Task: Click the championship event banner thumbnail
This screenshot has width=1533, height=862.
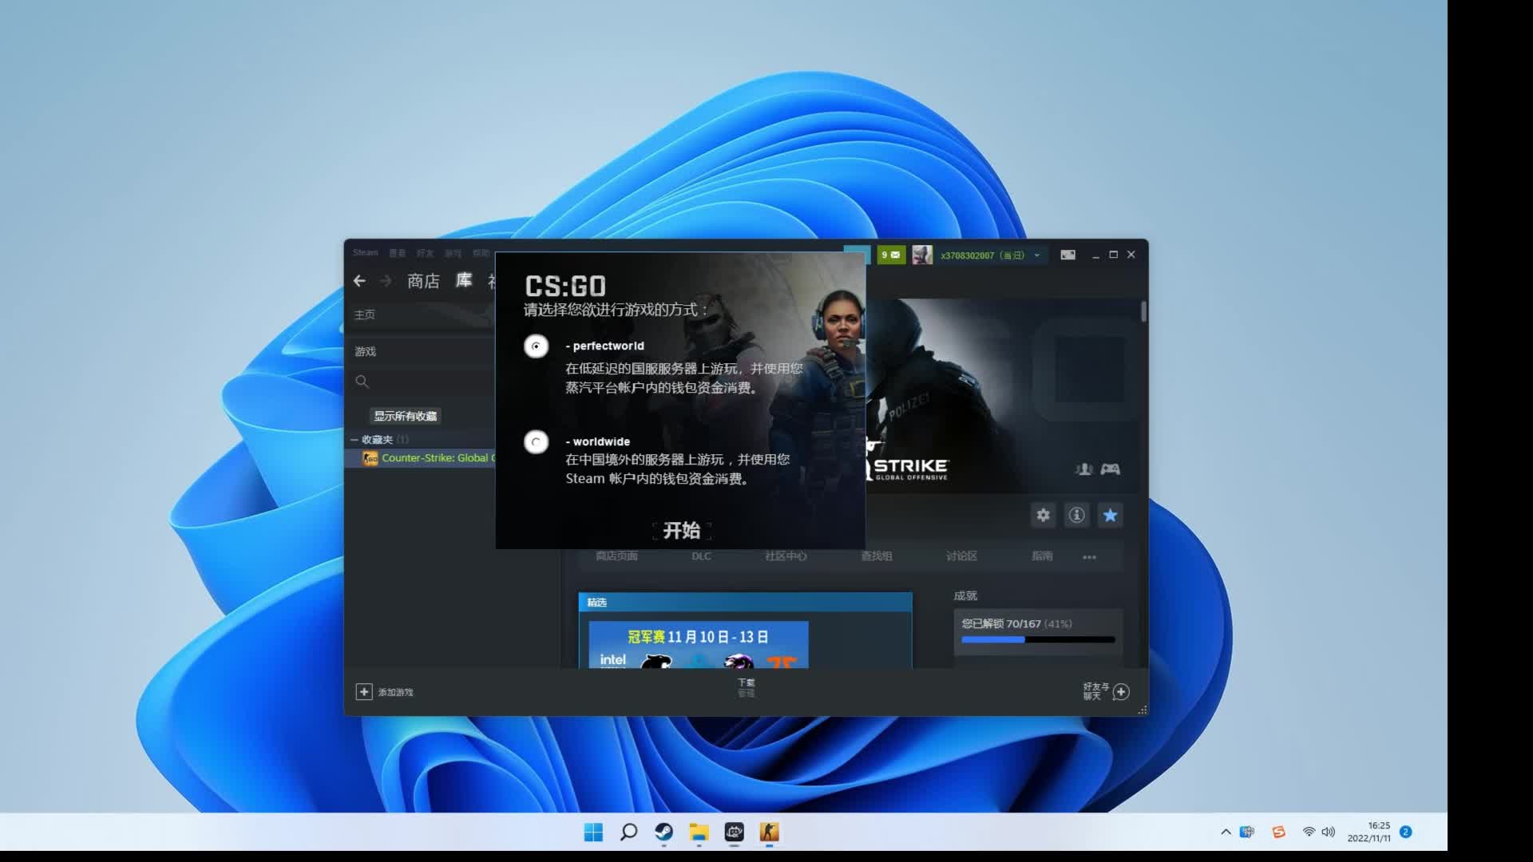Action: tap(699, 644)
